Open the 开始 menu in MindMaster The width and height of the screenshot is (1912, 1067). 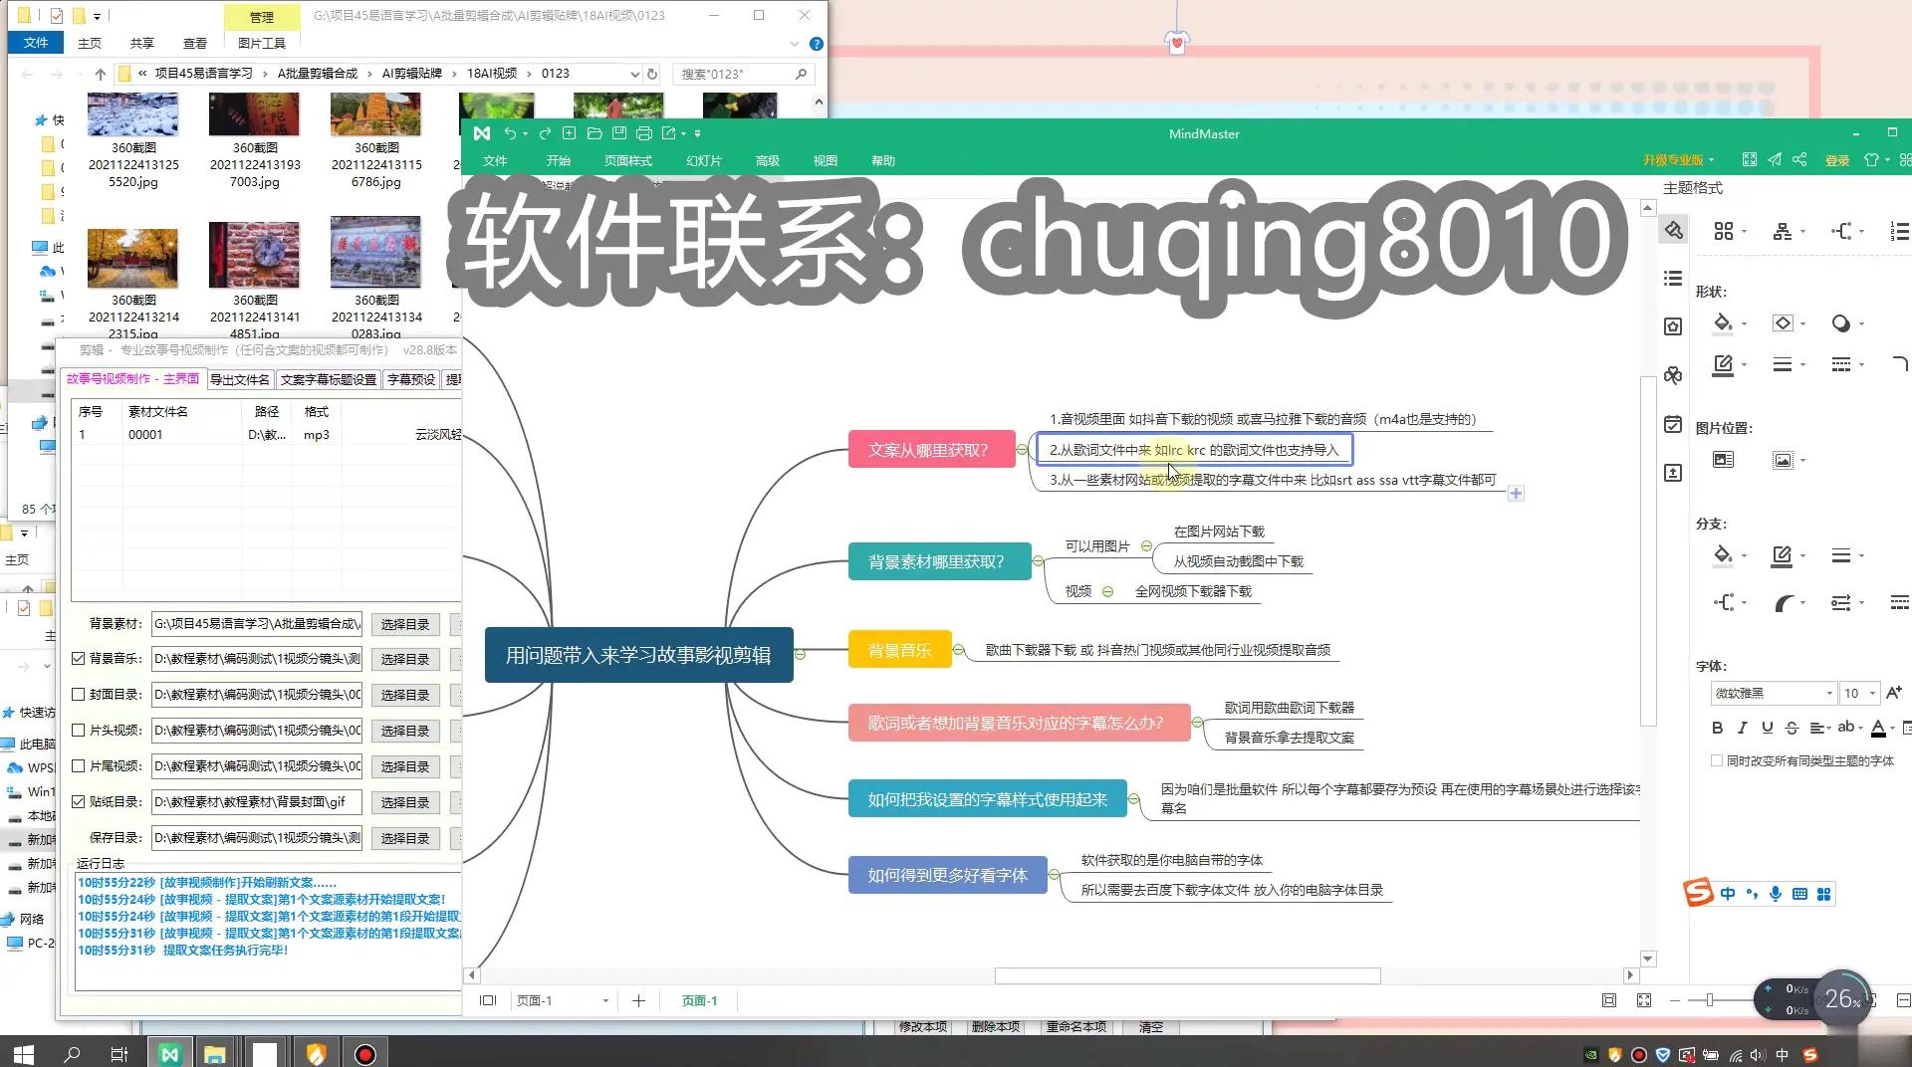pos(558,160)
